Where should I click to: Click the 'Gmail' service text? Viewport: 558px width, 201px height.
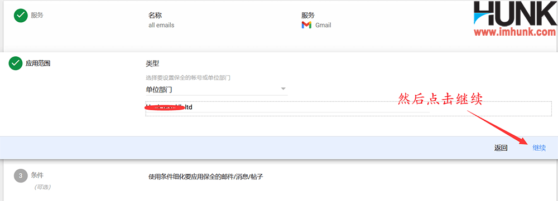pos(323,25)
